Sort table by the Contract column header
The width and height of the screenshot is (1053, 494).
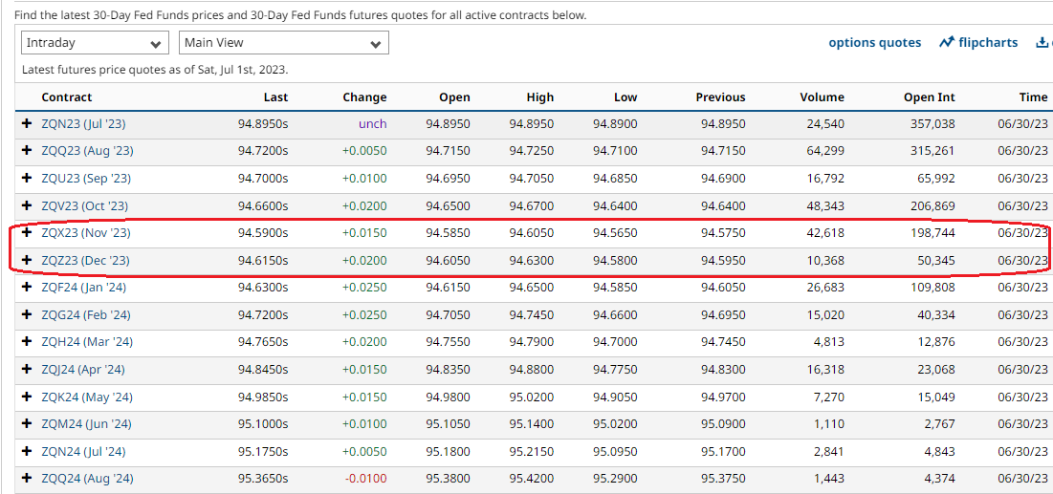click(x=67, y=97)
